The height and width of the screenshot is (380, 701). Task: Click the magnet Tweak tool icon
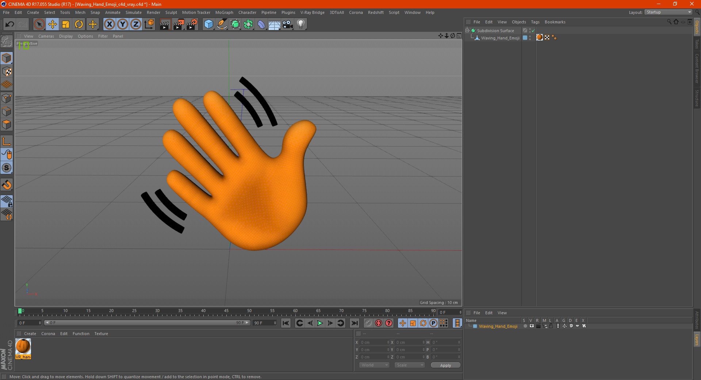pos(7,185)
